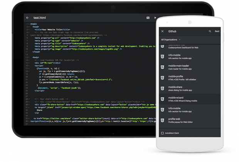Viewport: 239px width, 162px height.
Task: Open search in the tablet code editor
Action: pyautogui.click(x=148, y=18)
